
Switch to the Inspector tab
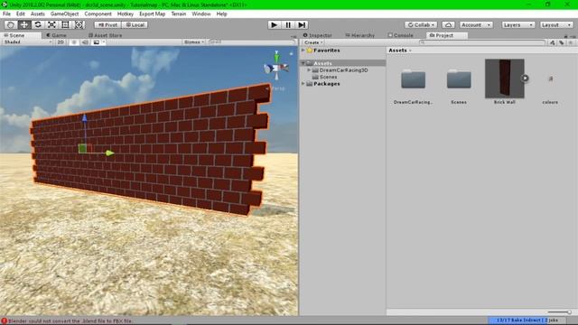[x=318, y=35]
